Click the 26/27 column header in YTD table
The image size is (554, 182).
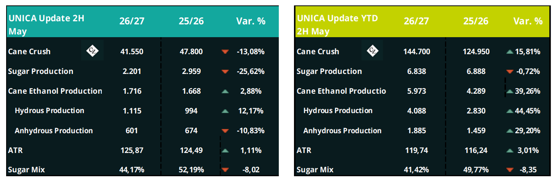(416, 21)
